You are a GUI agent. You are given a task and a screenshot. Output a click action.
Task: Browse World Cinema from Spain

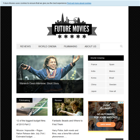[x=115, y=65]
